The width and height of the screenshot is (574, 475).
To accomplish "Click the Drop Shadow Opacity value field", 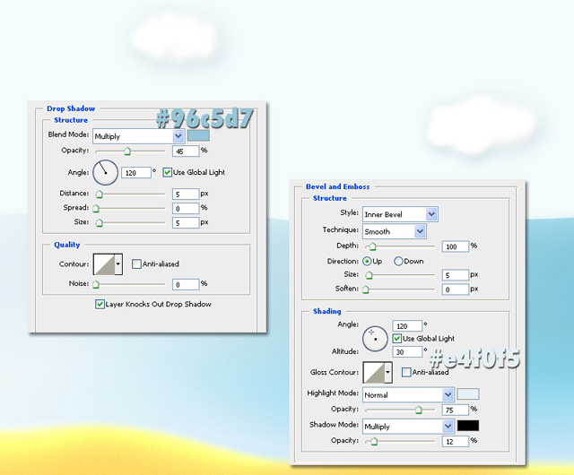I will (186, 151).
